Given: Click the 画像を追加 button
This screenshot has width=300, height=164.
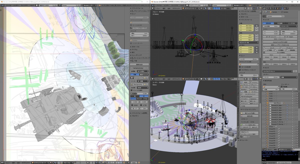Looking at the screenshot, I should click(x=140, y=64).
